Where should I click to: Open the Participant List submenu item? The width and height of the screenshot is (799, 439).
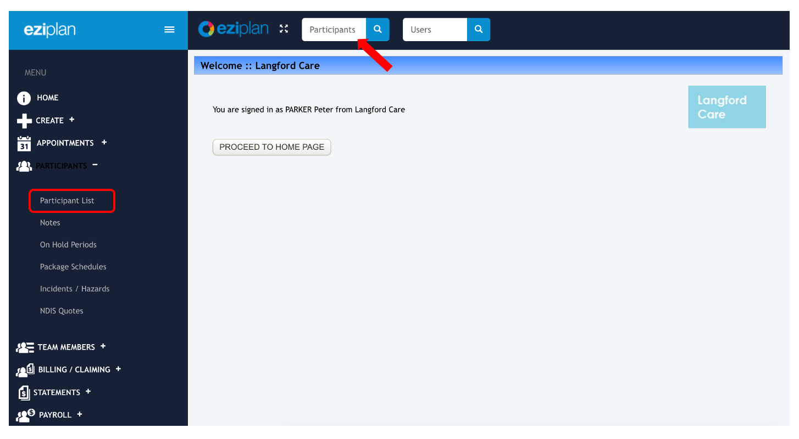[67, 201]
